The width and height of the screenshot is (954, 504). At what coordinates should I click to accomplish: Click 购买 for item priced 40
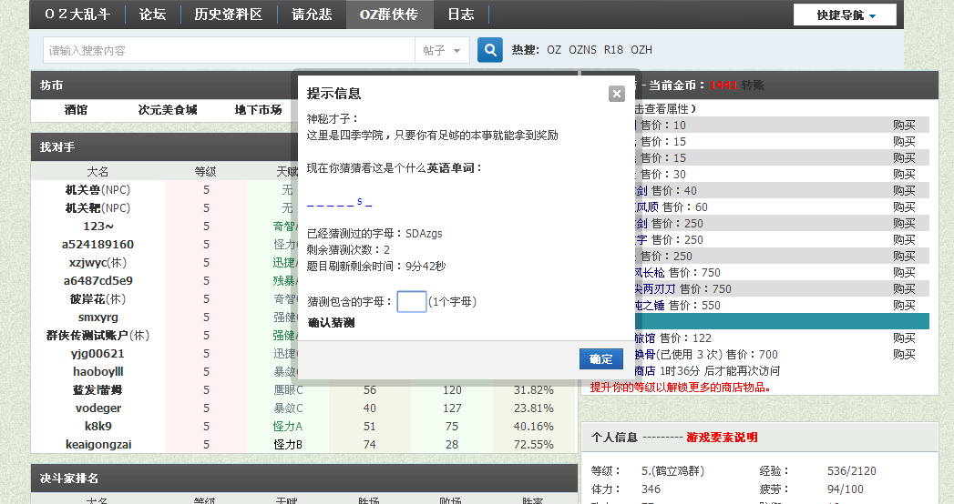coord(904,191)
